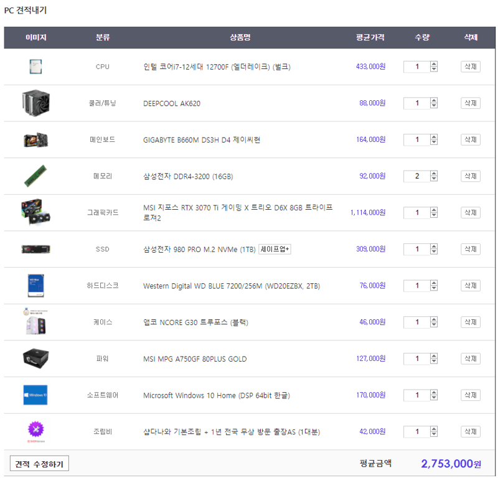Select the Windows 10 software thumbnail
Screen dimensions: 498x478
coord(35,395)
